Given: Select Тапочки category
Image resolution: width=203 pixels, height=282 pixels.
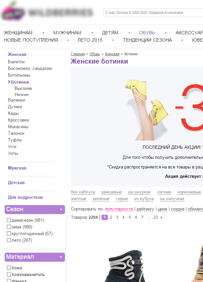Looking at the screenshot, I should [x=16, y=134].
